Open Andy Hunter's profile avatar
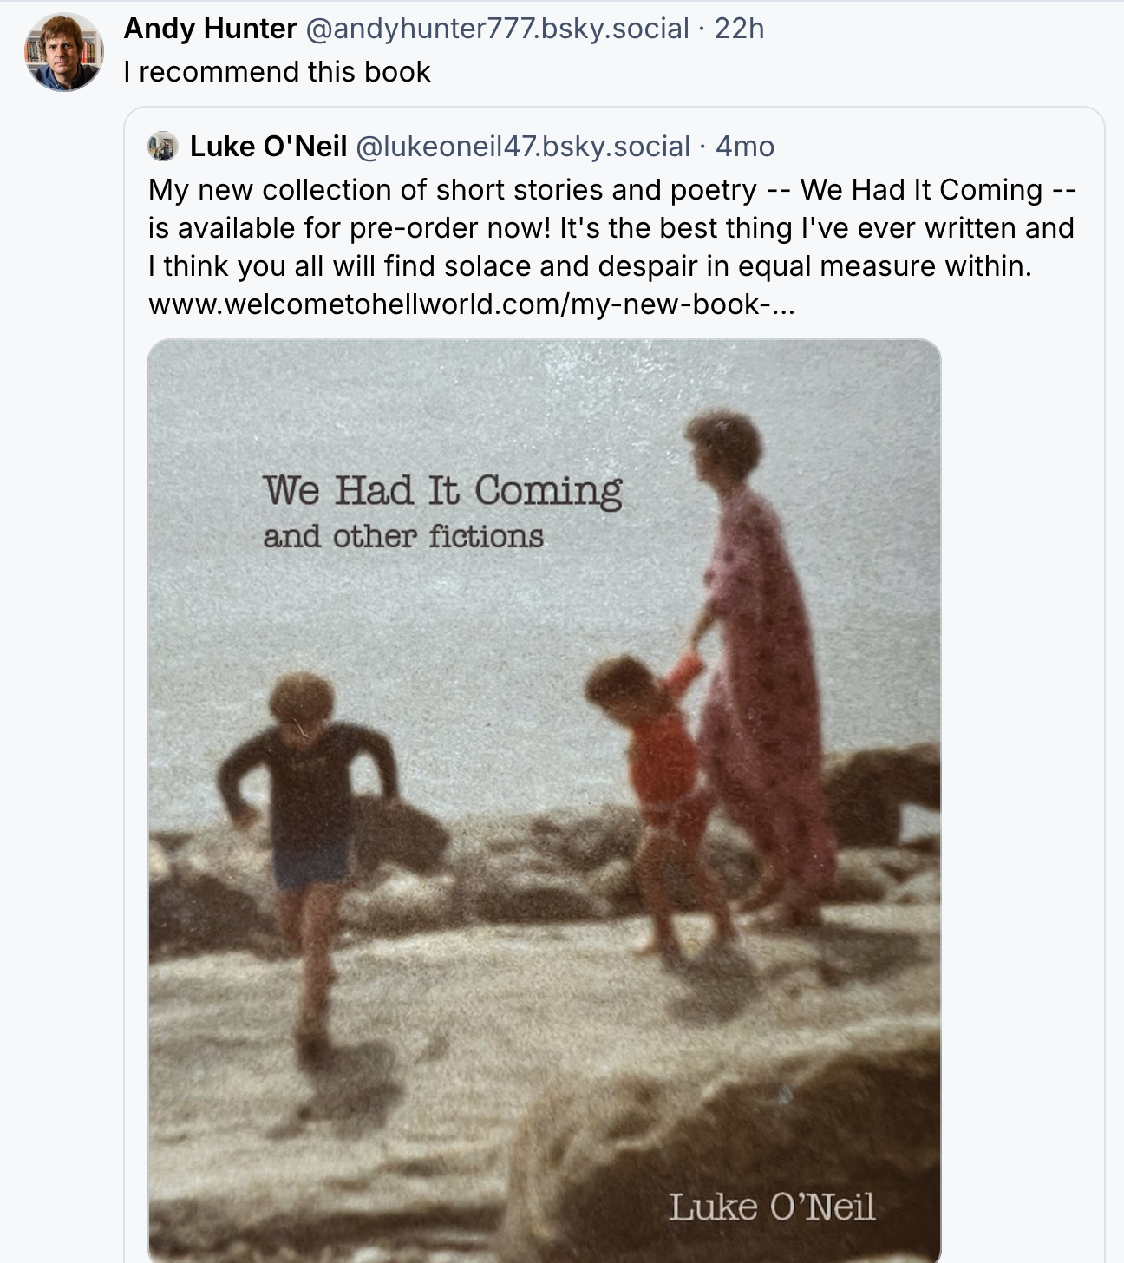This screenshot has width=1124, height=1263. (x=63, y=53)
